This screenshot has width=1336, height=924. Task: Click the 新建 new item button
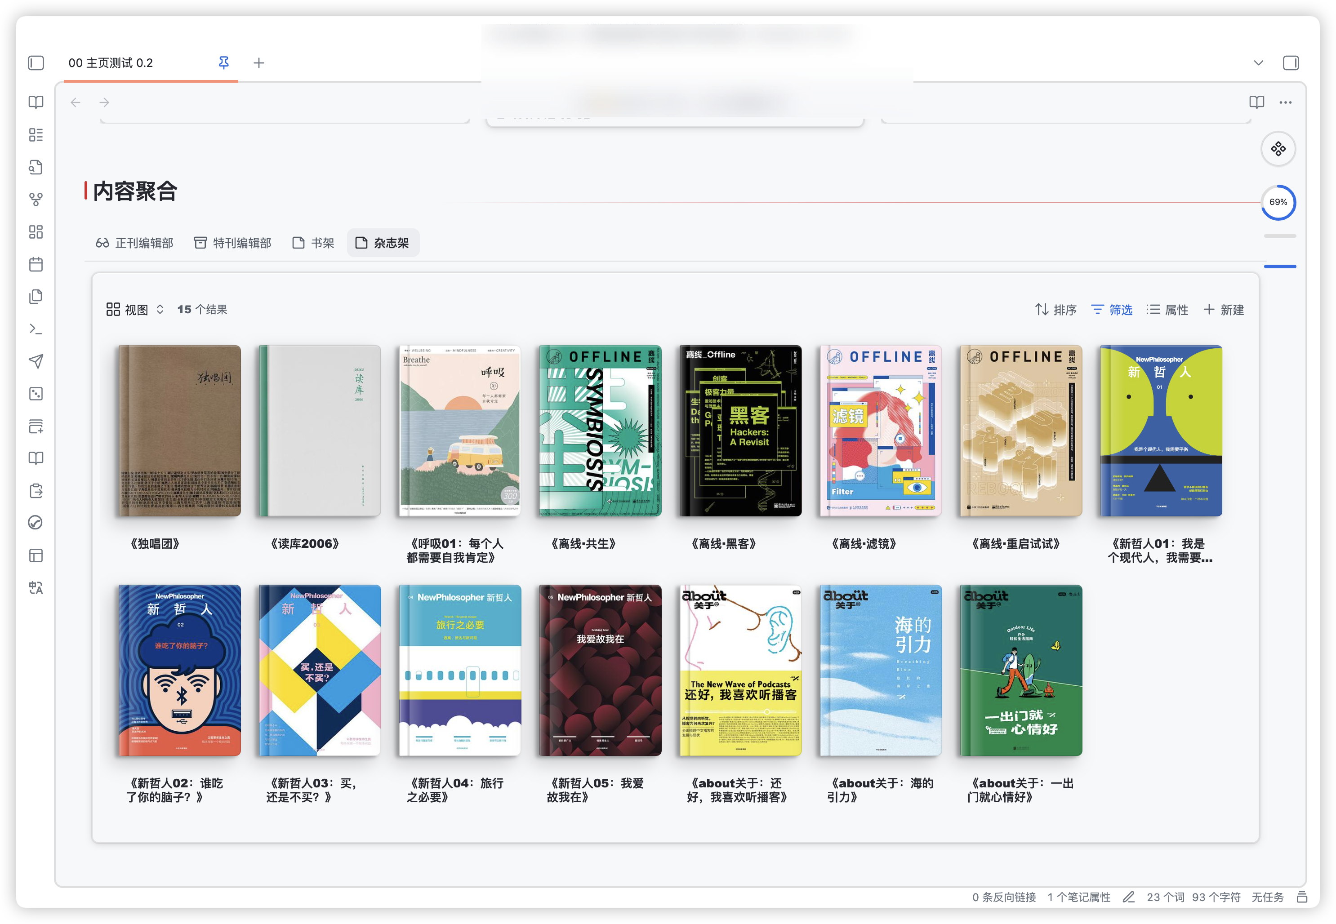(x=1224, y=310)
